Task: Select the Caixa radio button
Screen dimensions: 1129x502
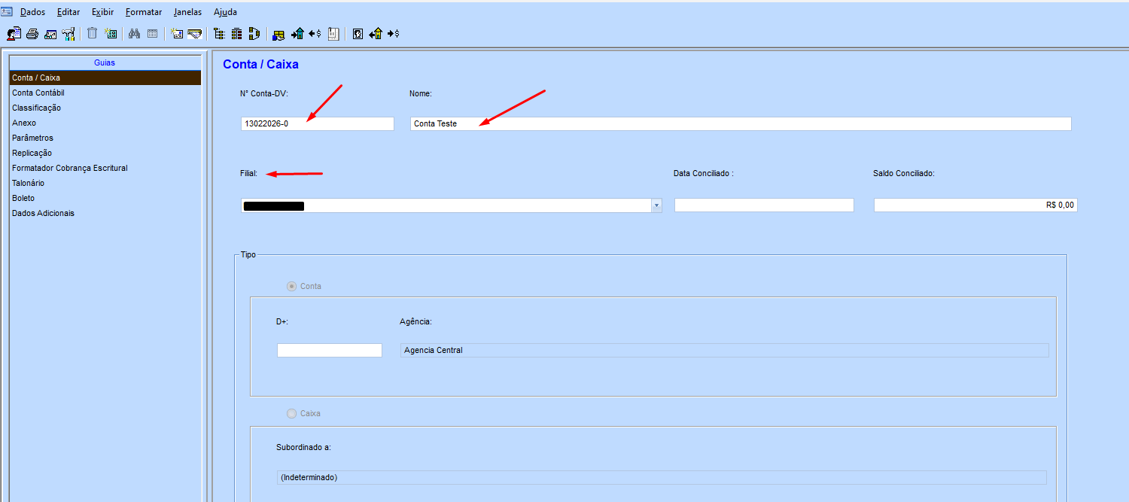Action: (292, 413)
